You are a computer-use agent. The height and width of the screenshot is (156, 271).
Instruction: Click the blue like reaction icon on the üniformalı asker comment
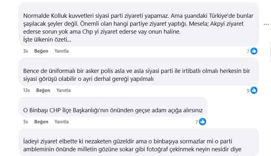click(254, 90)
